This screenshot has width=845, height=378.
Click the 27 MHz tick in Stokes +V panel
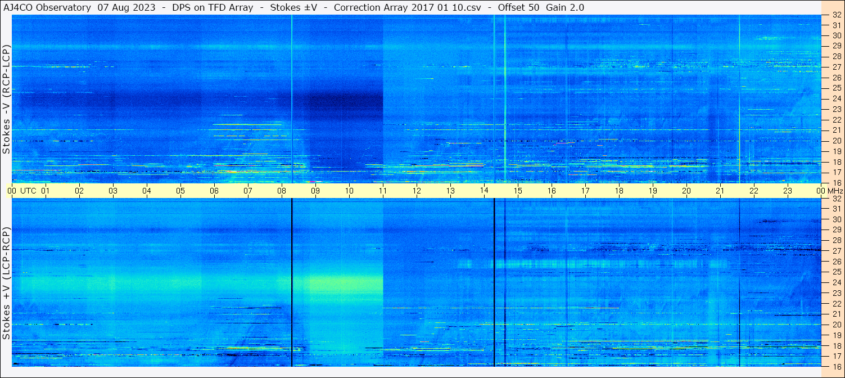(836, 251)
